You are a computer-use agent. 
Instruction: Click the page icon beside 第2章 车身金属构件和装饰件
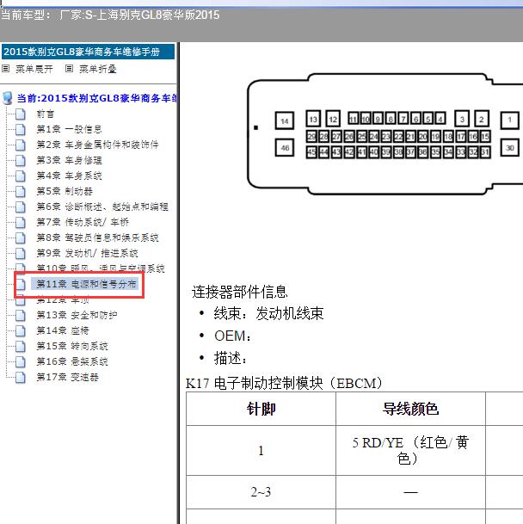[x=21, y=145]
